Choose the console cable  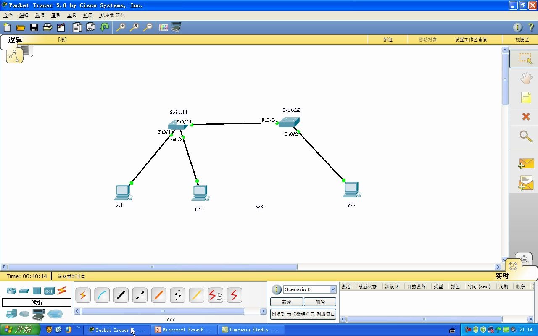(x=102, y=295)
